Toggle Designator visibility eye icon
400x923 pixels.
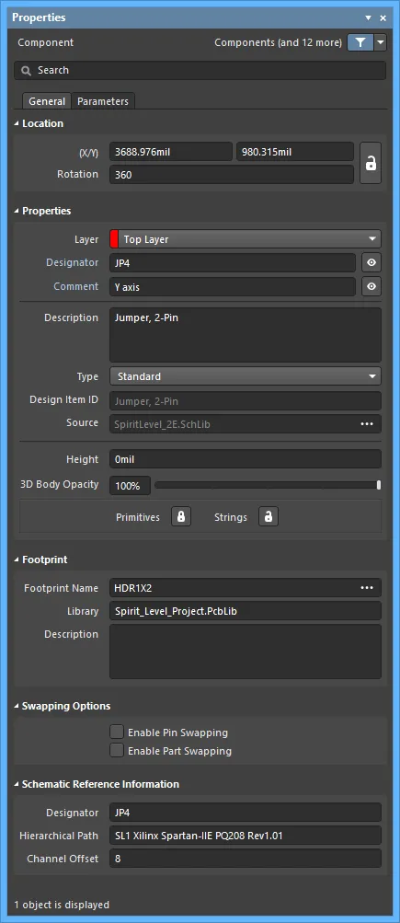371,262
